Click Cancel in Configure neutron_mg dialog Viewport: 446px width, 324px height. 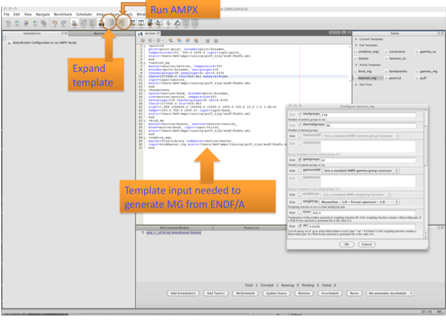[367, 244]
